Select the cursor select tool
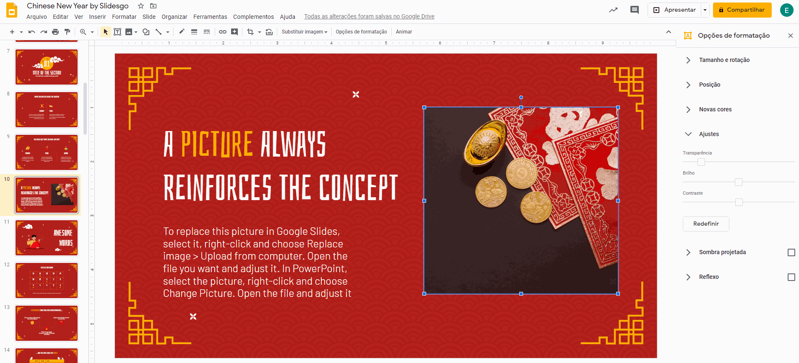The width and height of the screenshot is (799, 363). pyautogui.click(x=106, y=32)
